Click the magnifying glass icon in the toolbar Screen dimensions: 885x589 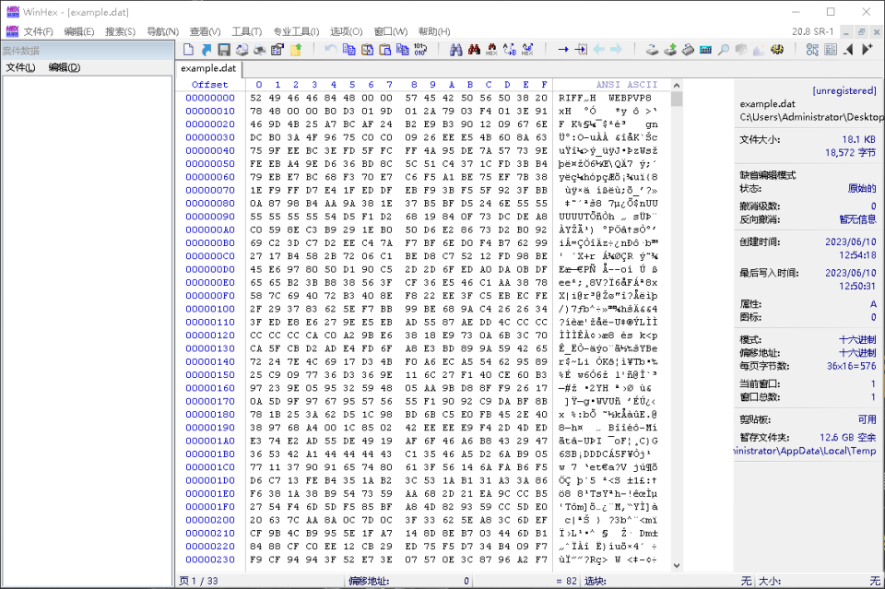coord(724,49)
